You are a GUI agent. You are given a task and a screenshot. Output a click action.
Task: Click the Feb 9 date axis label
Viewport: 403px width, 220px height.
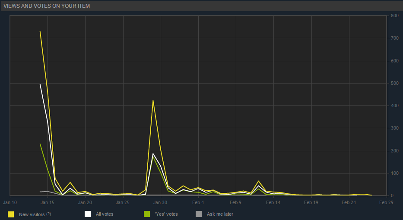[x=235, y=202]
